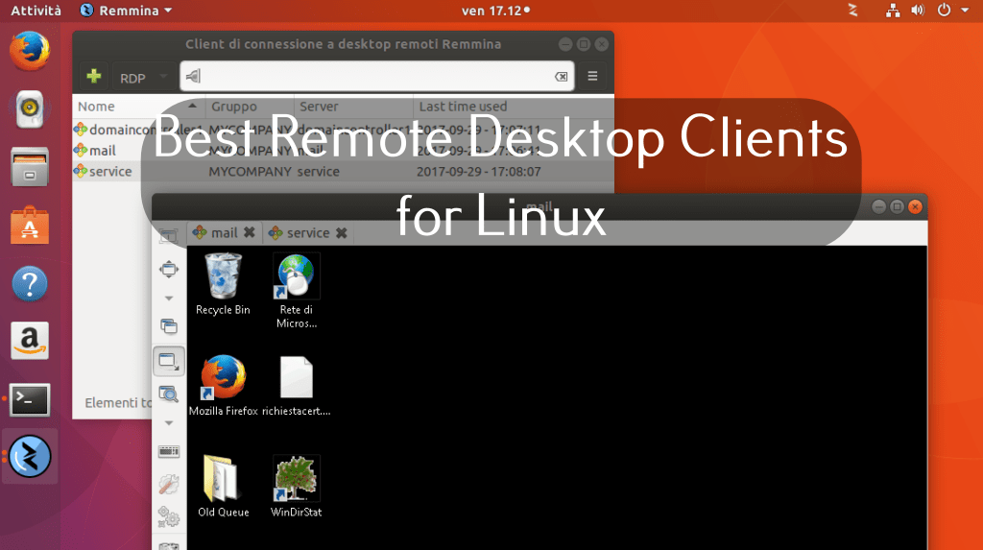The image size is (983, 550).
Task: Sort connections by Last time used column
Action: [513, 107]
